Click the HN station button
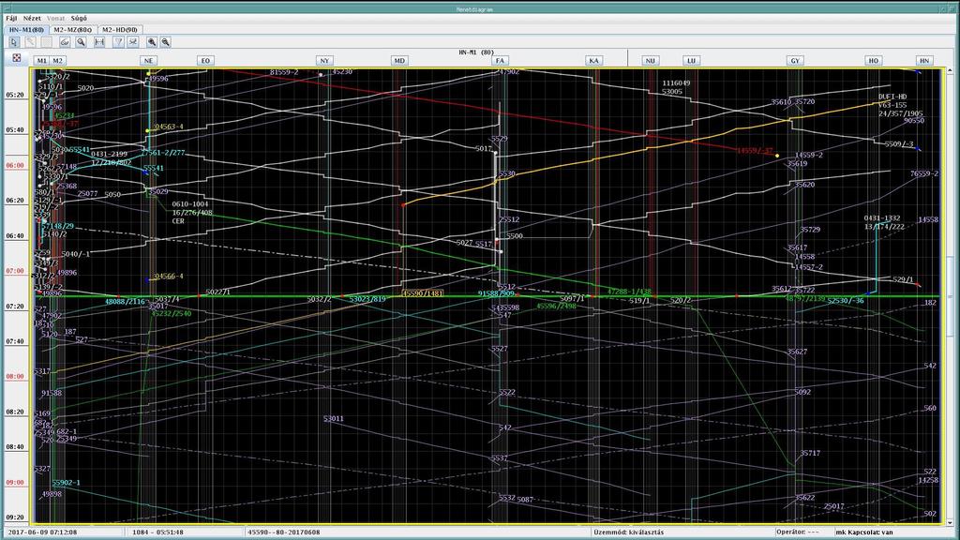The height and width of the screenshot is (540, 960). (x=924, y=61)
